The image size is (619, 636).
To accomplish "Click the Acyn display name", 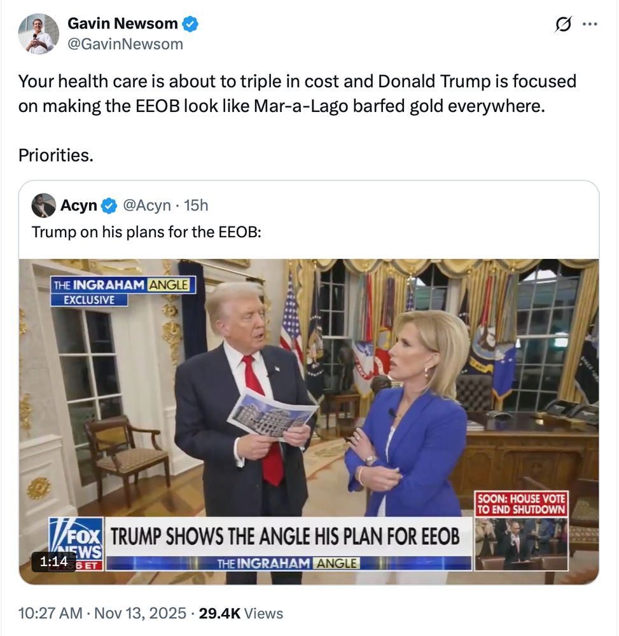I will pos(79,205).
